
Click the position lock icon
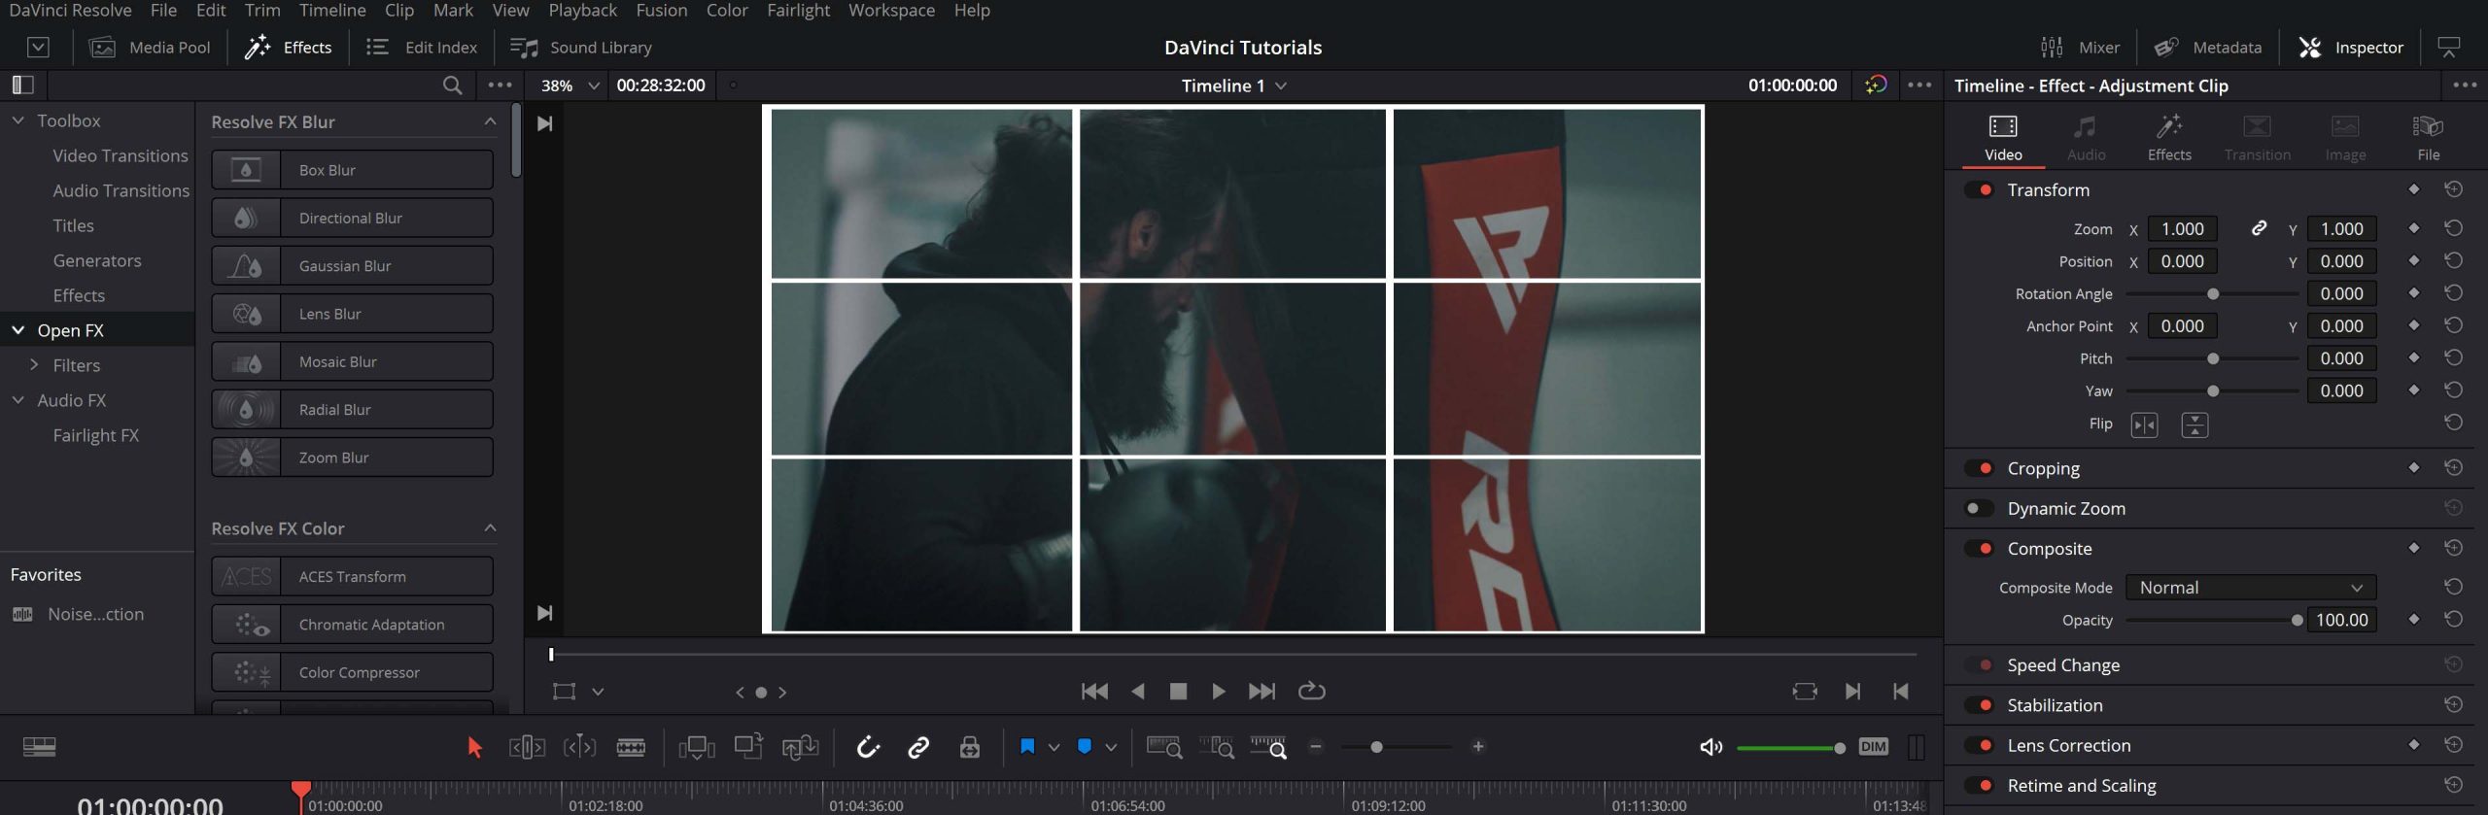click(969, 747)
